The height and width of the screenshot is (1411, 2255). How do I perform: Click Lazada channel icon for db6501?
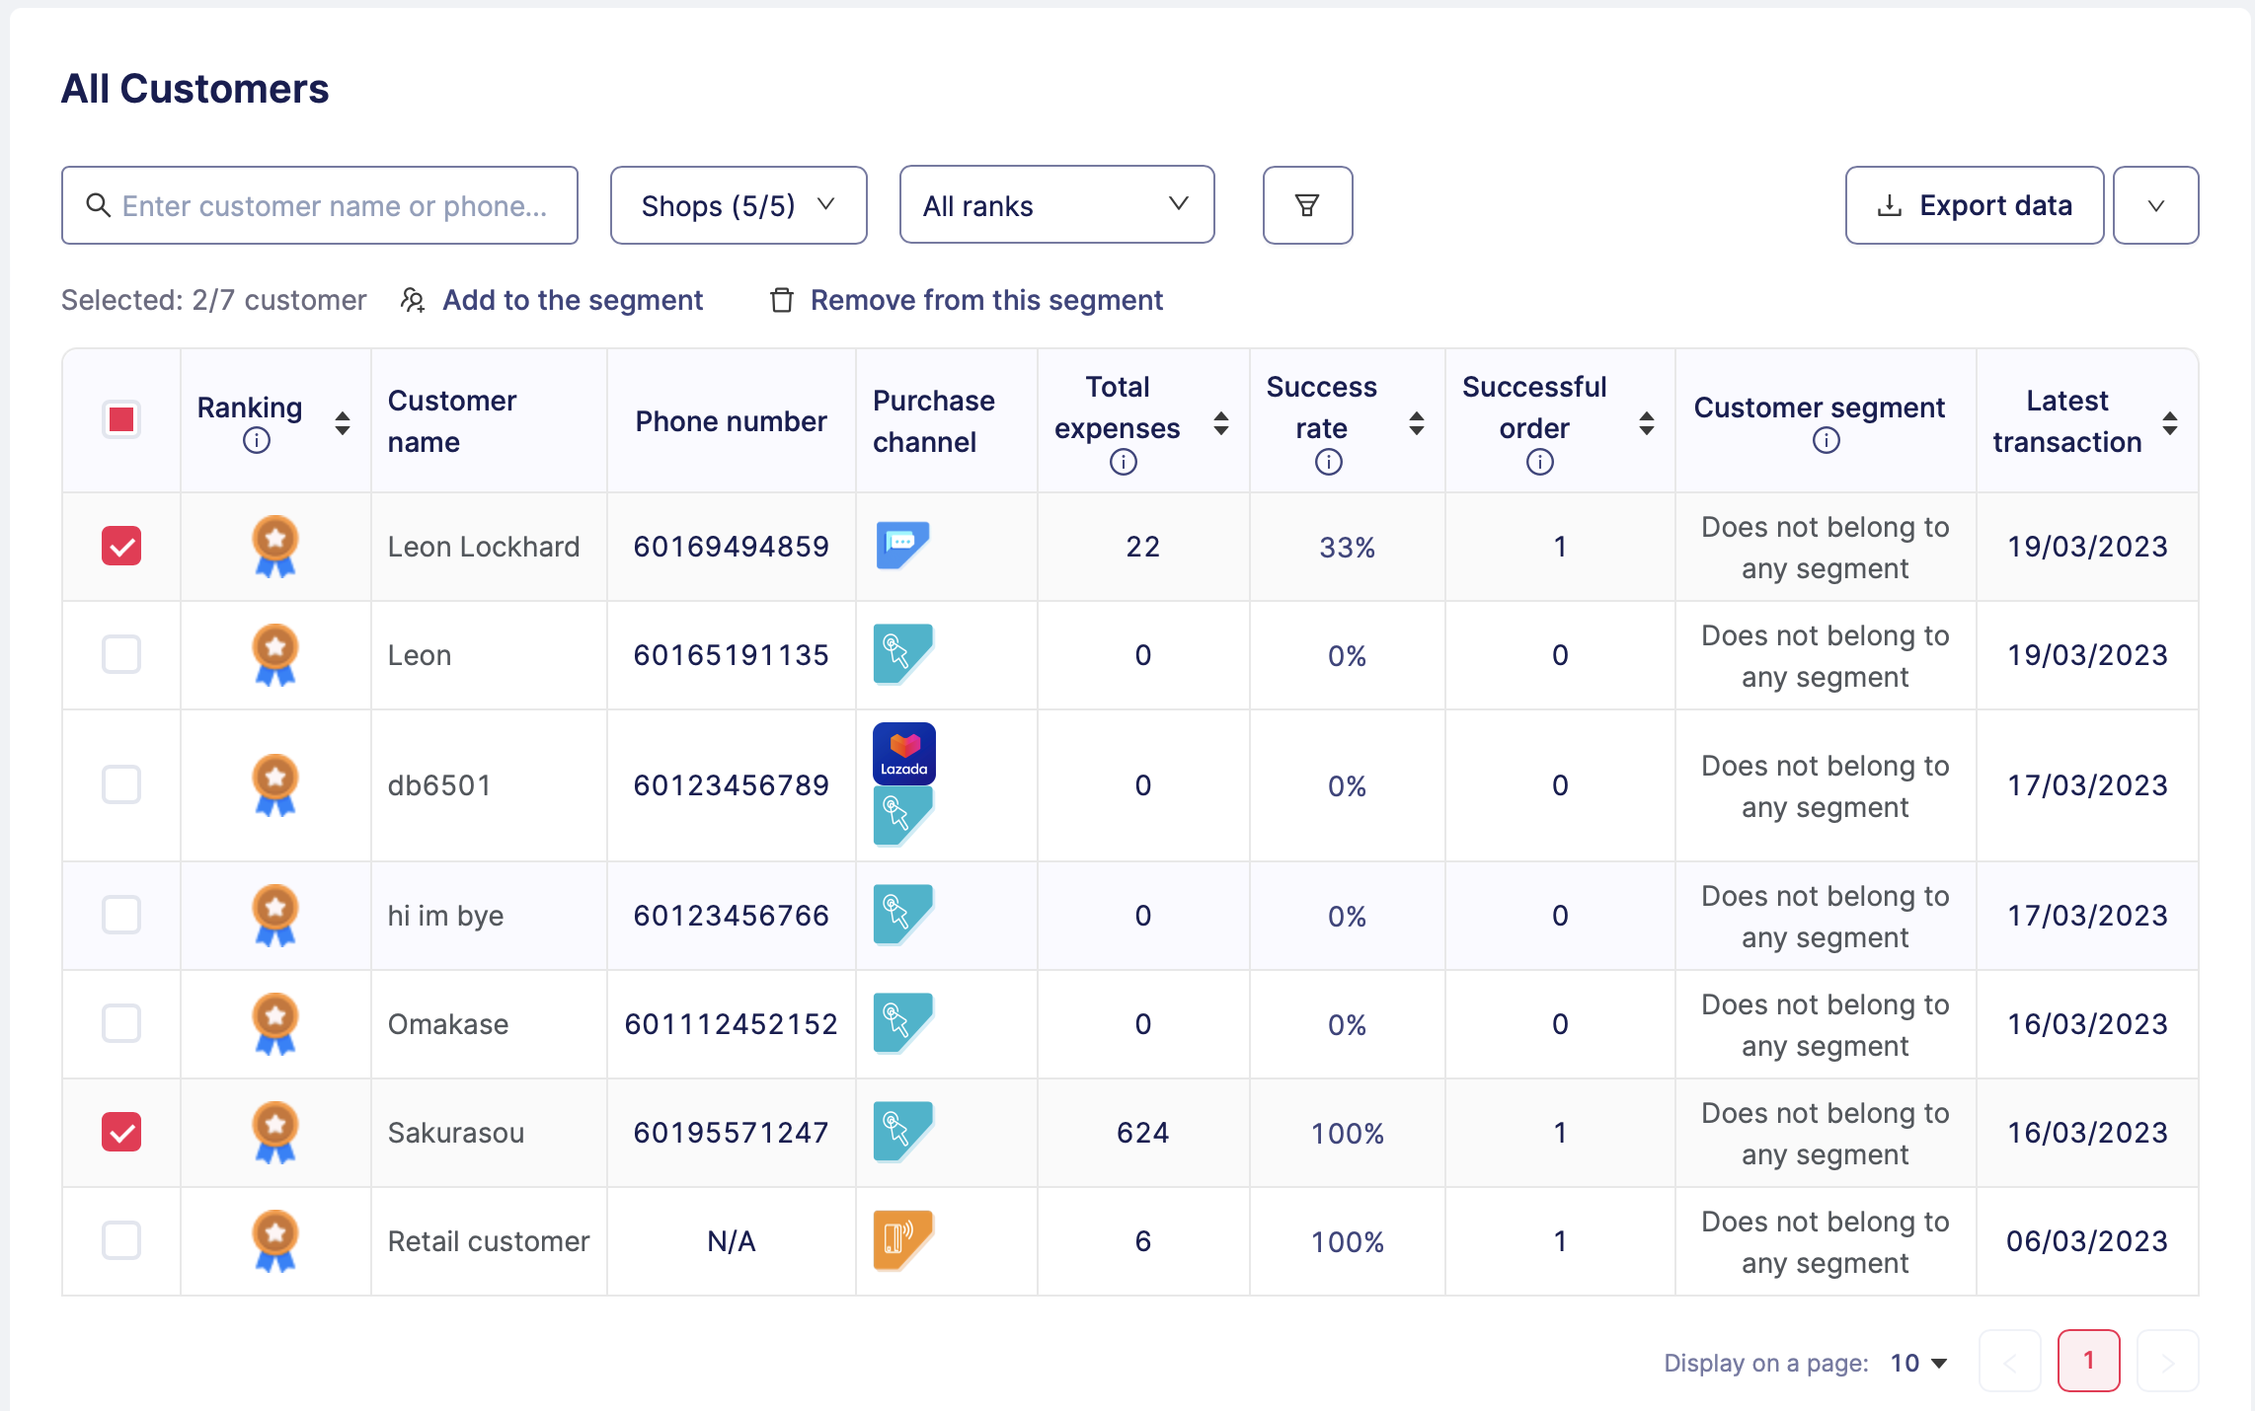[903, 753]
